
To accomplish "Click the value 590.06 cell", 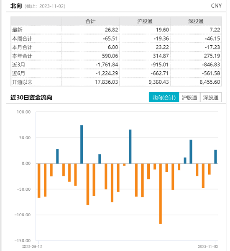I will coord(110,56).
